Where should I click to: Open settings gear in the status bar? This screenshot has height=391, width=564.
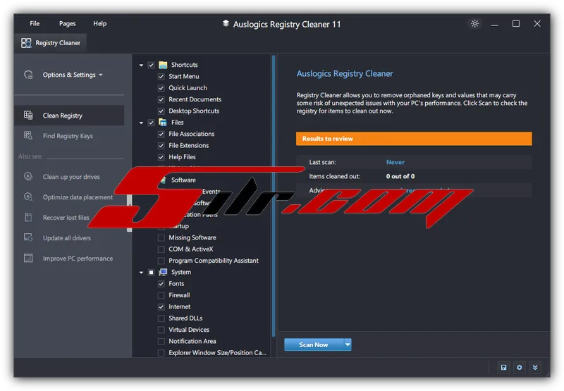[x=520, y=367]
